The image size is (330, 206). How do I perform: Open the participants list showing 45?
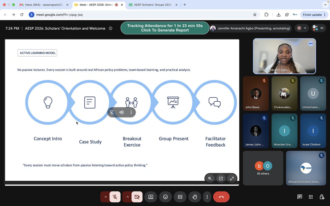(319, 28)
